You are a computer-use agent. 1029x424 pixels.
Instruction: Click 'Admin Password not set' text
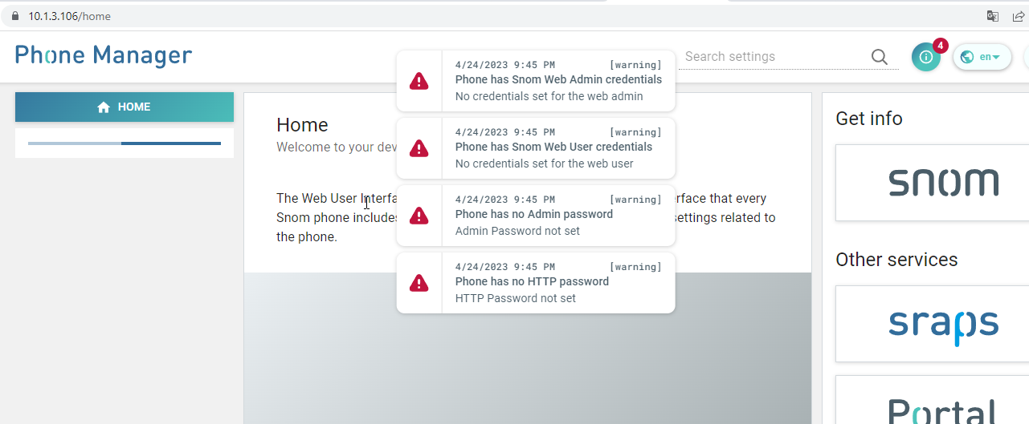pyautogui.click(x=517, y=231)
